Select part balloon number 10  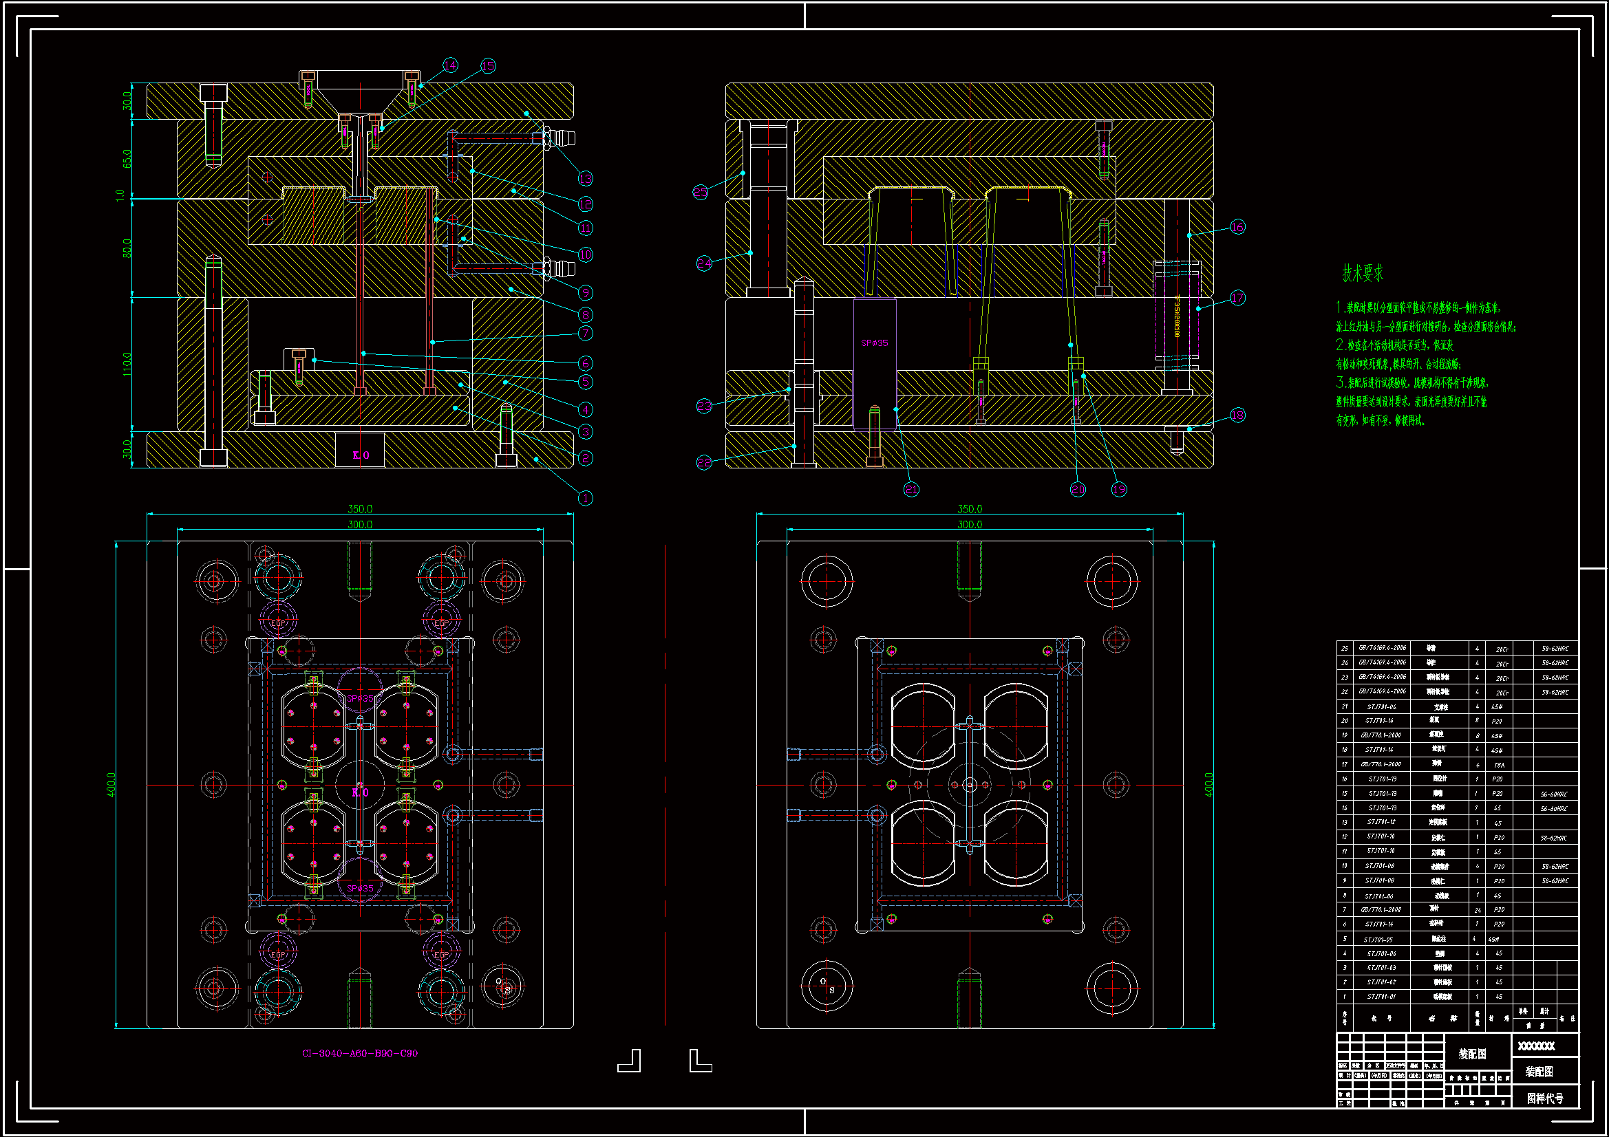tap(585, 255)
